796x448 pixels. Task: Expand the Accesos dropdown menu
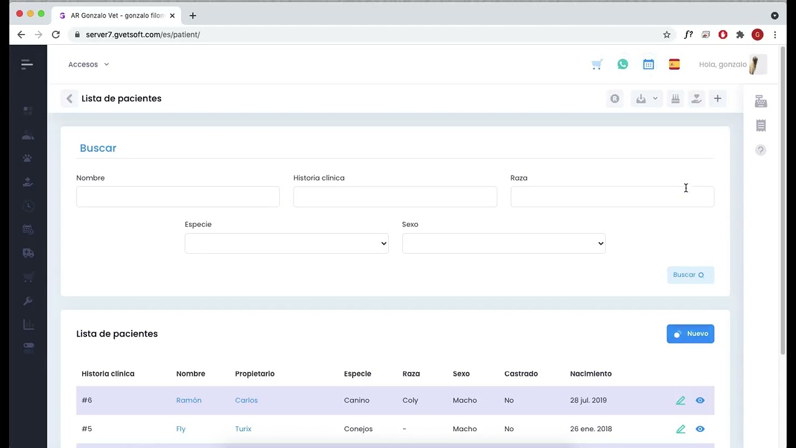(x=88, y=64)
